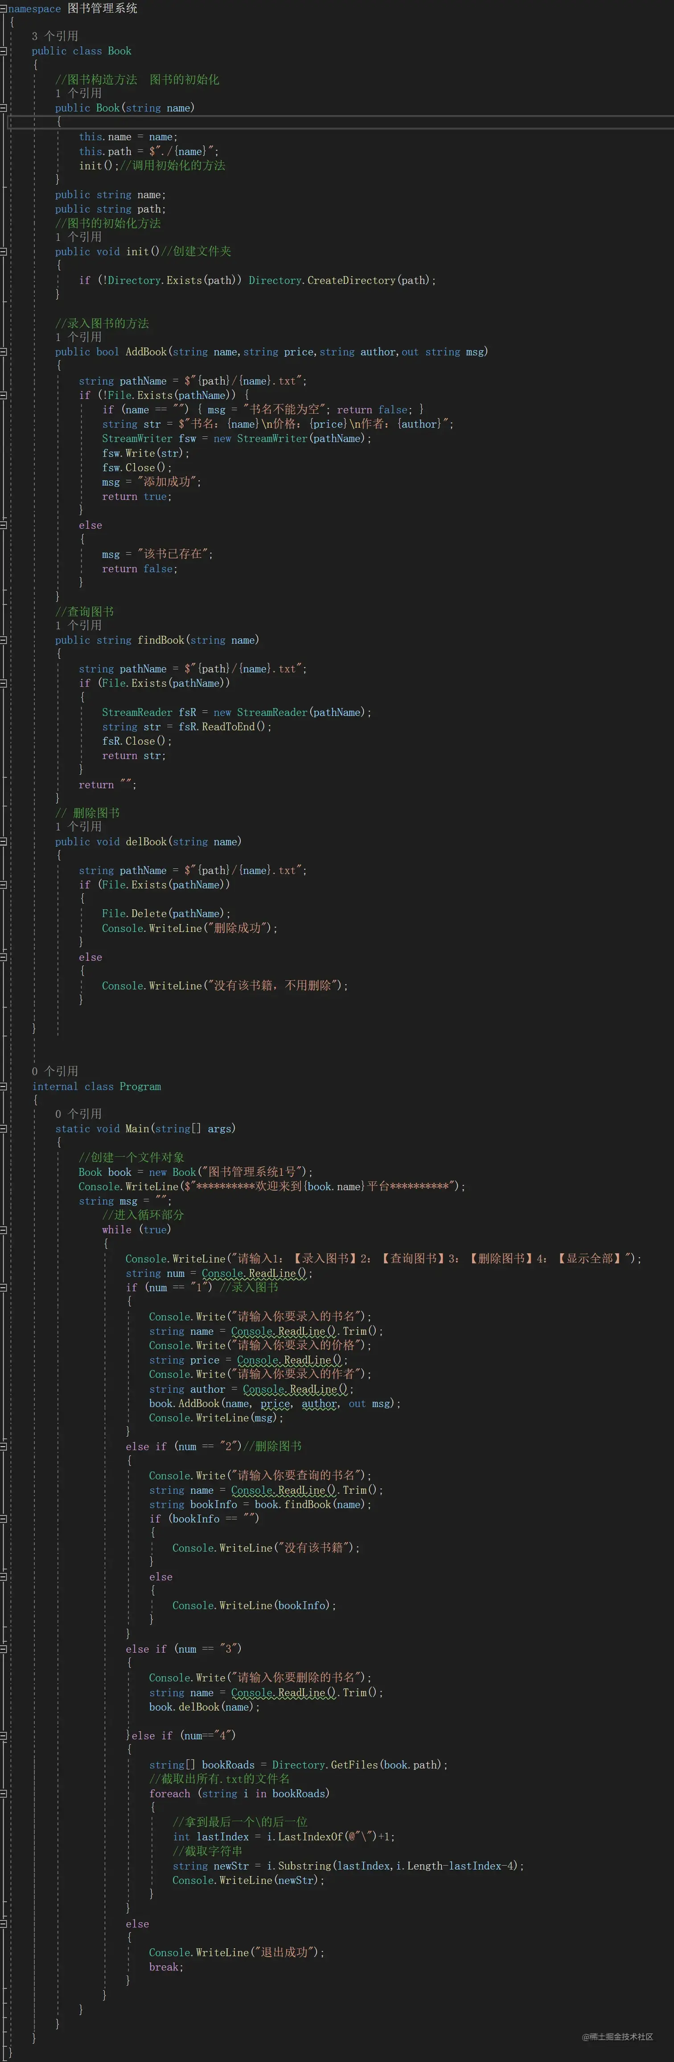Click the comment '//录入图书的方法'
Viewport: 674px width, 2062px height.
coord(102,323)
